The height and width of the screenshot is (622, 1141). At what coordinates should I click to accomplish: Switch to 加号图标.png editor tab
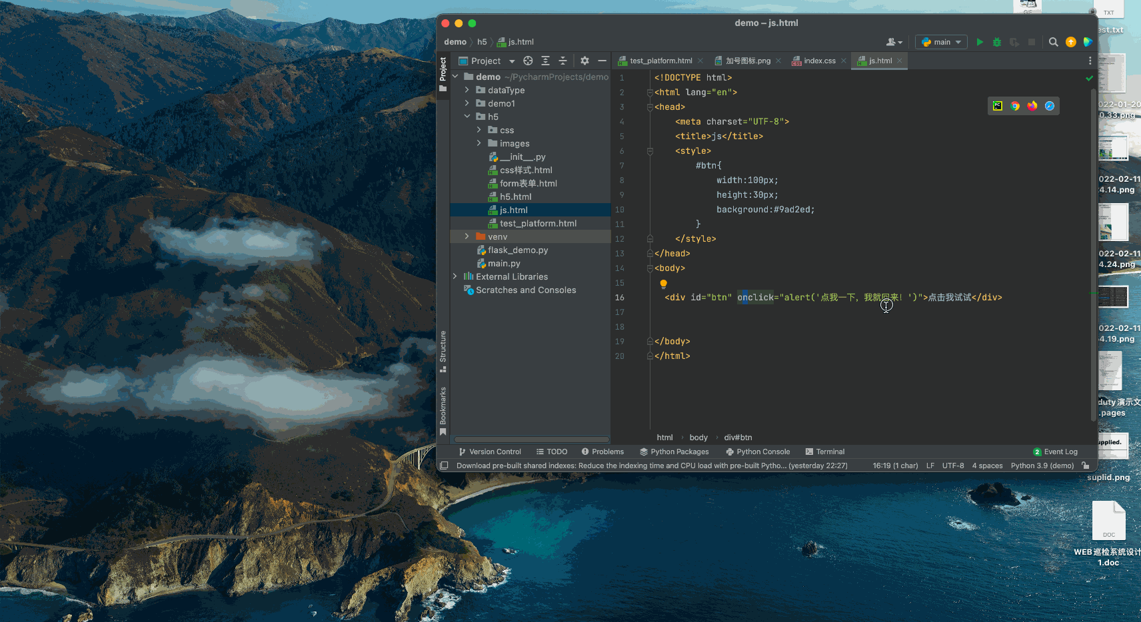(748, 61)
